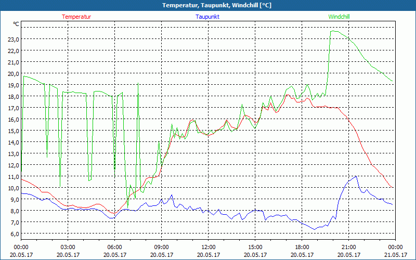Click the 14,0 y-axis value
This screenshot has width=416, height=260.
[x=14, y=142]
